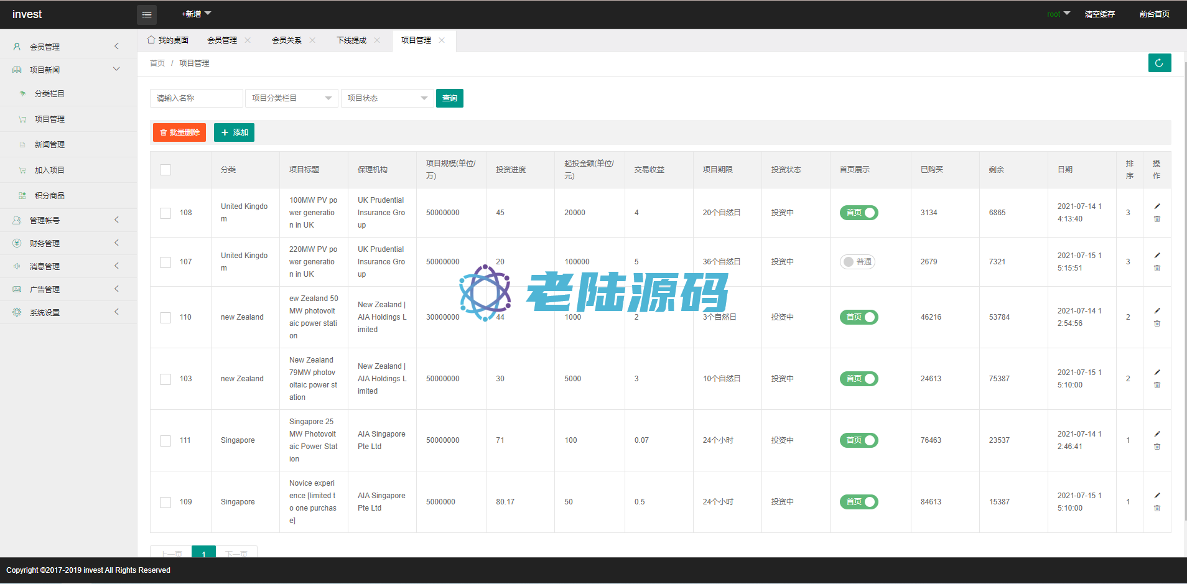
Task: Click the orange 批量删除 button
Action: point(179,132)
